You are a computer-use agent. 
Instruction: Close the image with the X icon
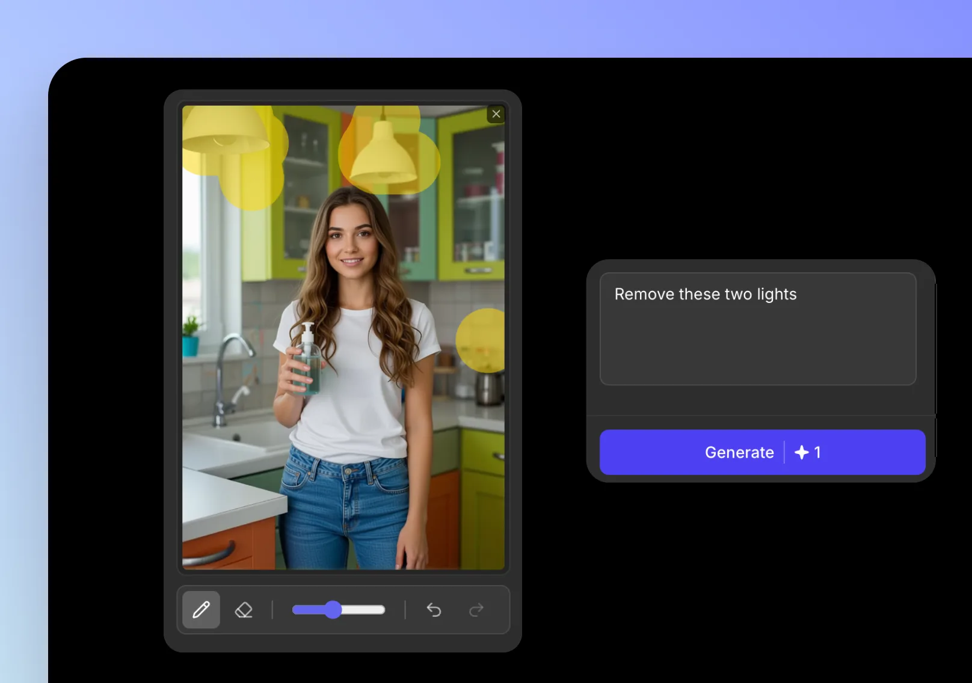tap(496, 114)
